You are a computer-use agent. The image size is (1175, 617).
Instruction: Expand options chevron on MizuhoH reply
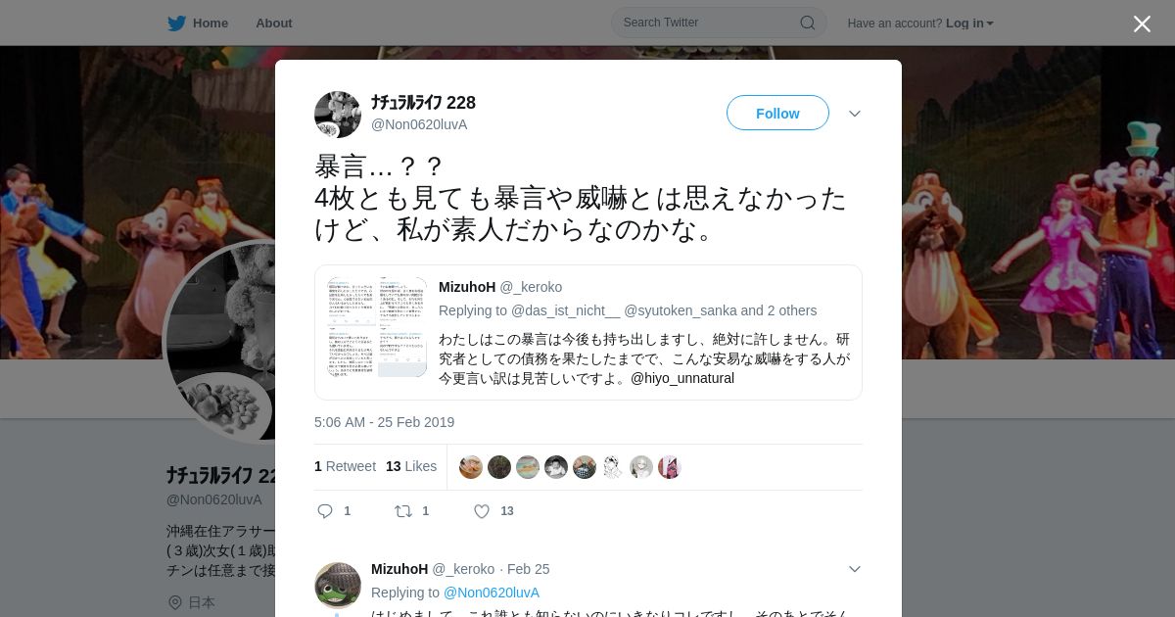855,569
